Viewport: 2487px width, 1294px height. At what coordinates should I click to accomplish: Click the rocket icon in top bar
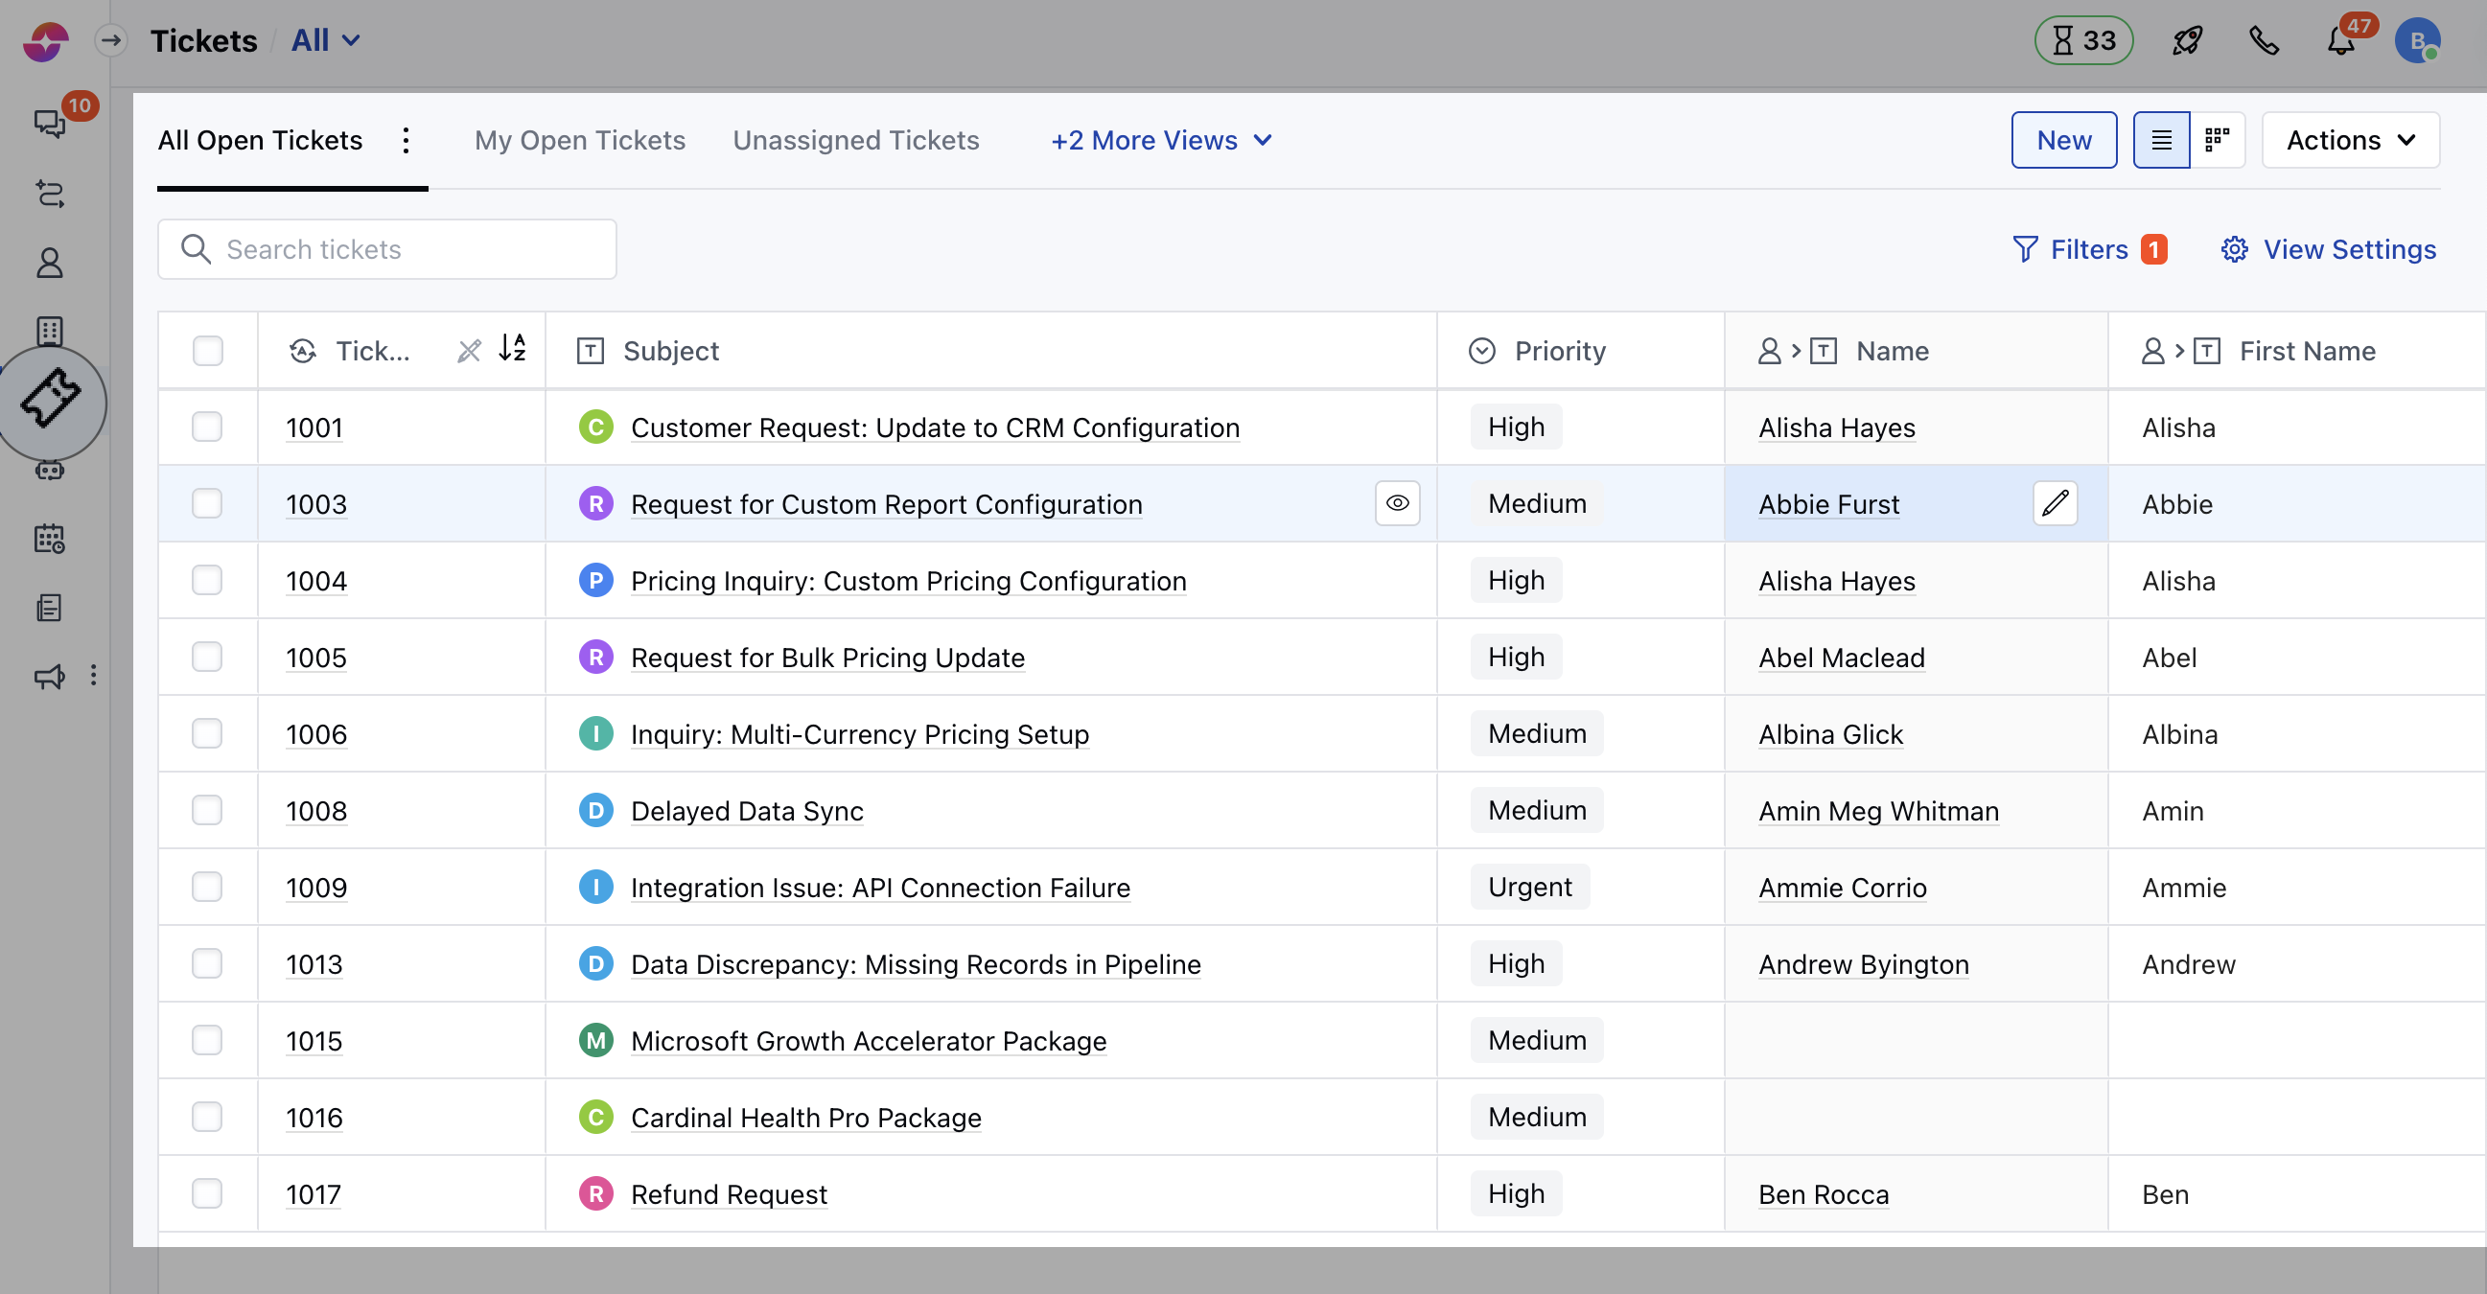tap(2187, 40)
